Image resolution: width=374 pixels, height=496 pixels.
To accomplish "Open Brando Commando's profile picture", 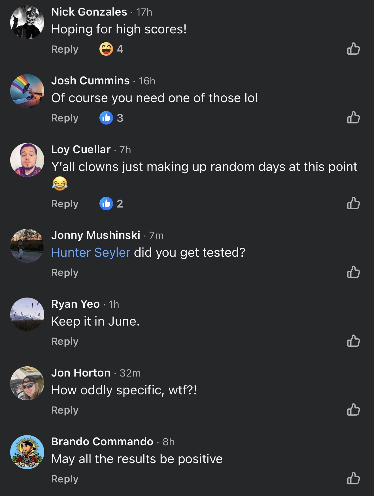I will pos(27,452).
